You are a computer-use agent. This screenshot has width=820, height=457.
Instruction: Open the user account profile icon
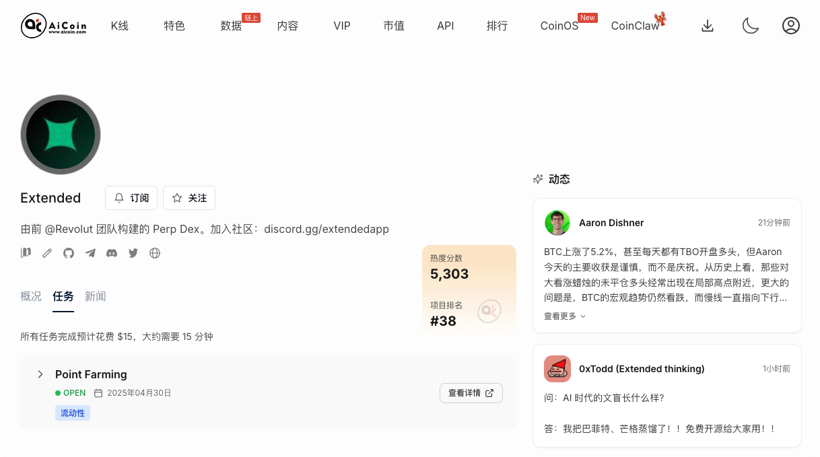(x=791, y=25)
